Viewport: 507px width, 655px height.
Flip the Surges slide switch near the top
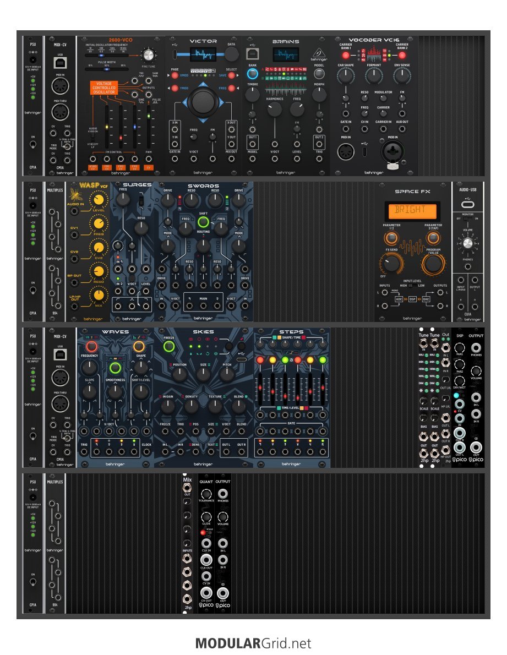click(141, 200)
